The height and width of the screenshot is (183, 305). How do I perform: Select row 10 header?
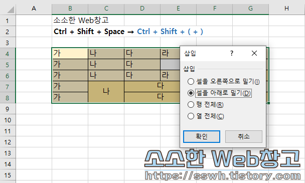(x=8, y=120)
